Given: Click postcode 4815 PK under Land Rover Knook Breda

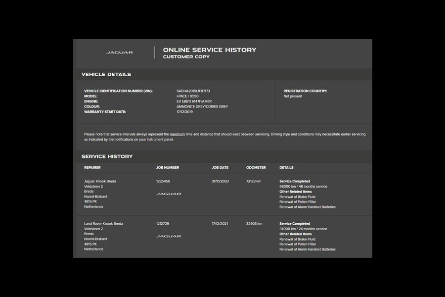Looking at the screenshot, I should pos(90,244).
